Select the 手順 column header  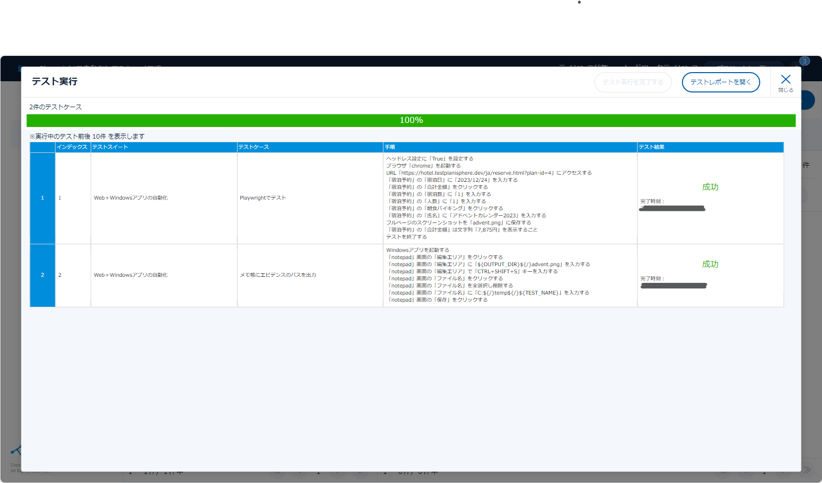tap(510, 147)
